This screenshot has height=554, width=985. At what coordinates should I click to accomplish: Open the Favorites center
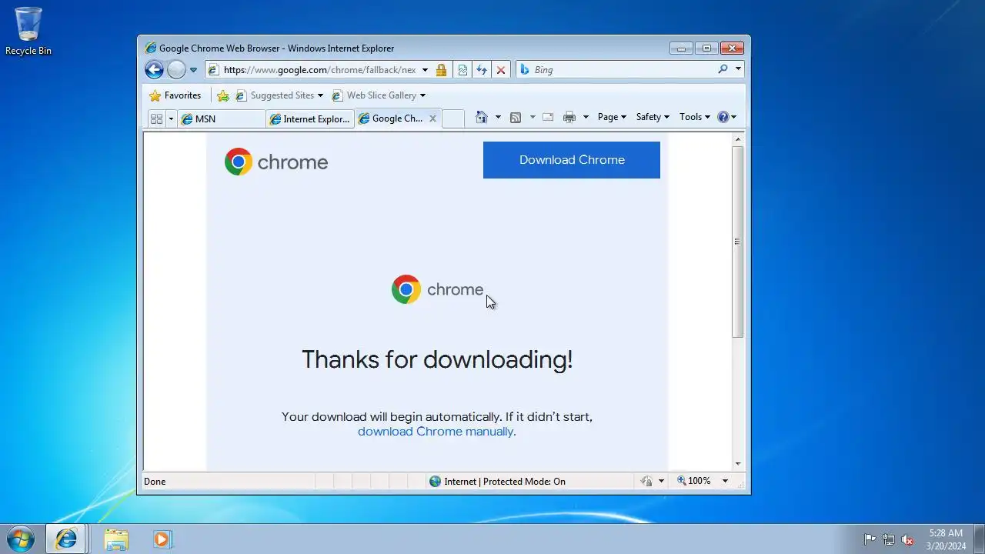pyautogui.click(x=175, y=95)
